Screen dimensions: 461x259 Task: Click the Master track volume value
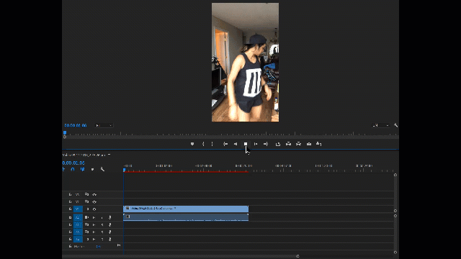point(99,246)
